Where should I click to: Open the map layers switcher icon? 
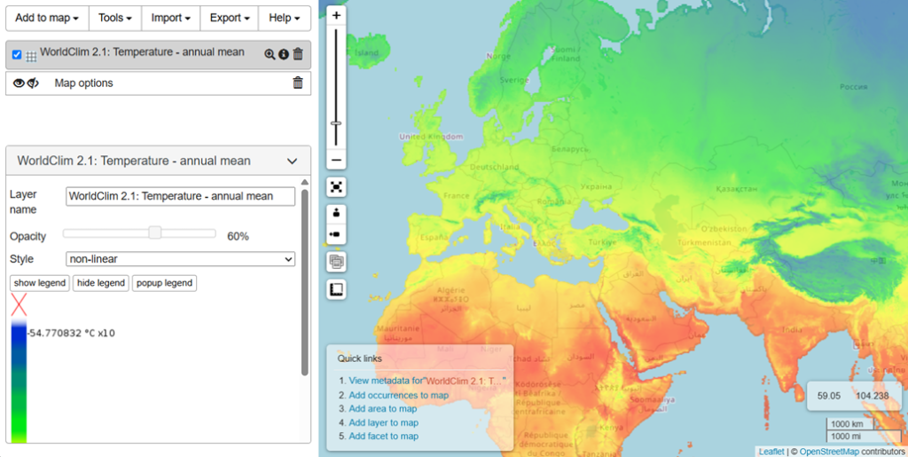point(336,262)
